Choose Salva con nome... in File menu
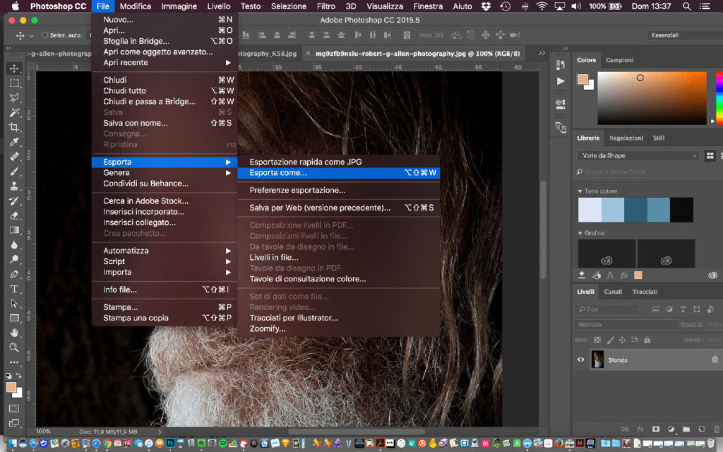 [x=165, y=123]
